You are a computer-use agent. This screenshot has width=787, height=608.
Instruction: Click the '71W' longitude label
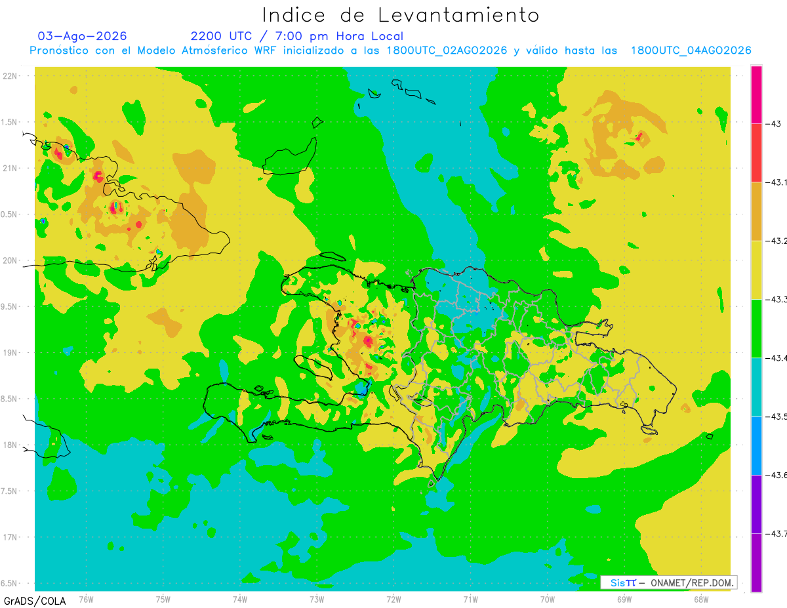point(470,599)
